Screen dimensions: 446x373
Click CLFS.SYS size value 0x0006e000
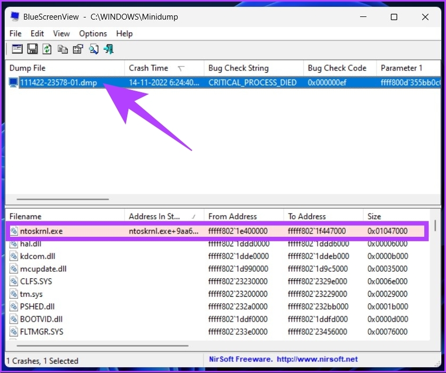point(388,281)
